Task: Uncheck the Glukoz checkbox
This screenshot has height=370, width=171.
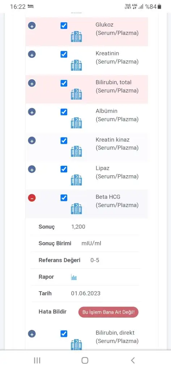Action: click(x=64, y=26)
